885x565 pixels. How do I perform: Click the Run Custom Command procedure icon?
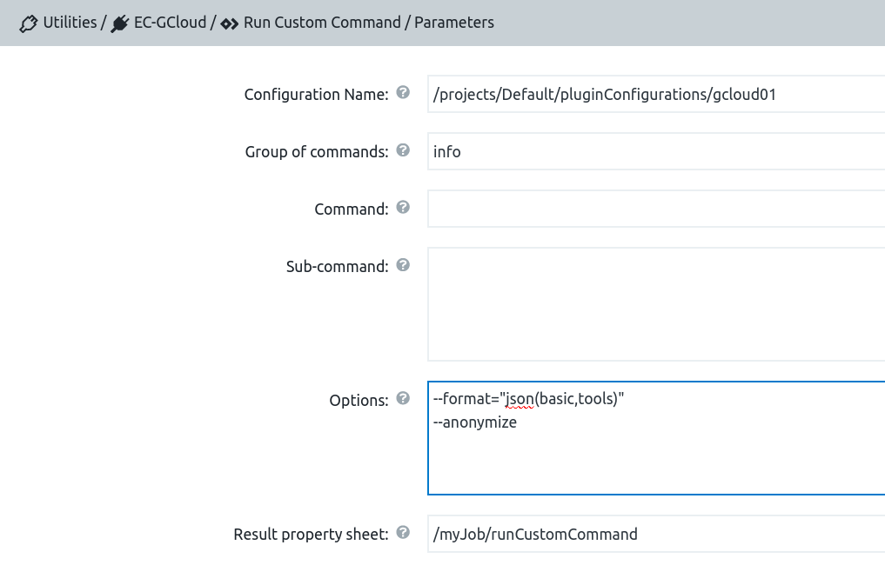pyautogui.click(x=228, y=23)
